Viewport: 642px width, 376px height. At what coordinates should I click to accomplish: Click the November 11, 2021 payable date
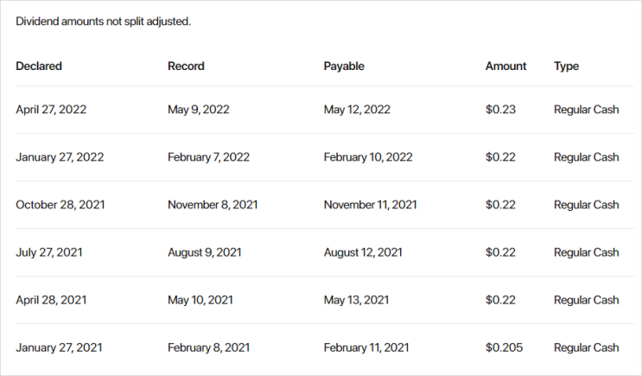[x=370, y=204]
